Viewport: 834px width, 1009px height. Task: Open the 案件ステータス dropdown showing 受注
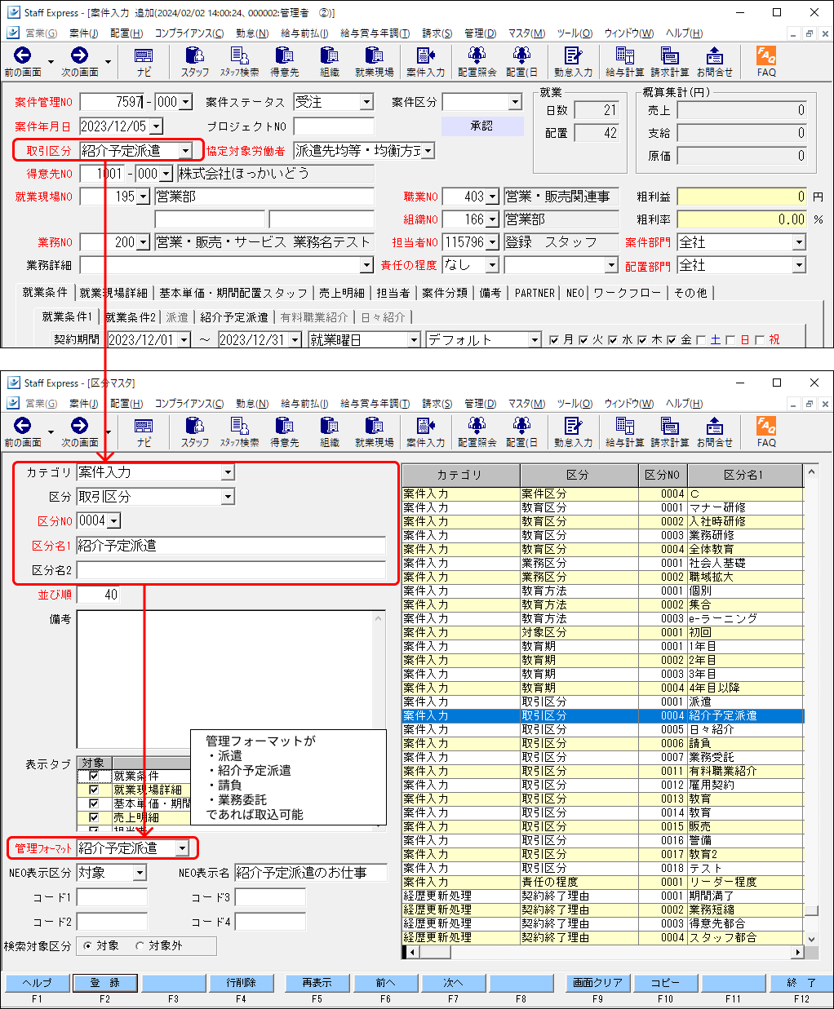(x=366, y=102)
